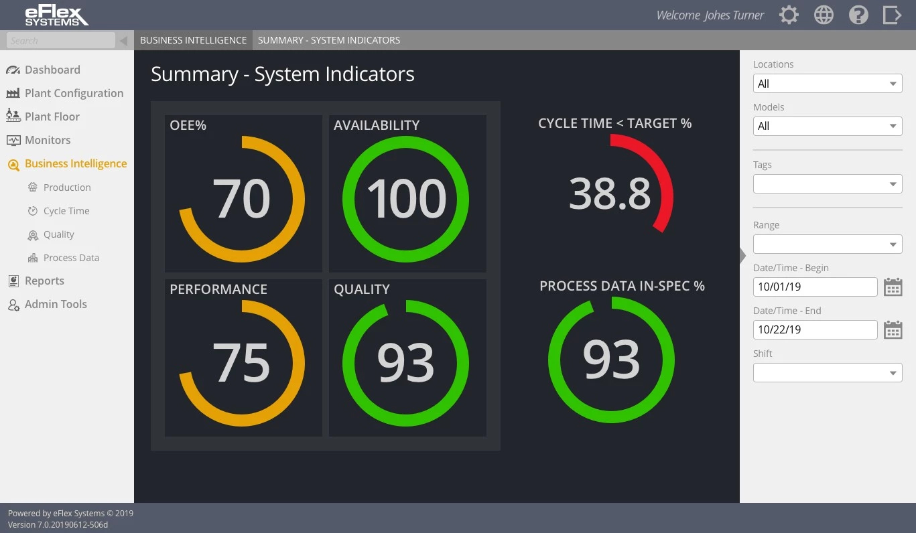Screen dimensions: 916x533
Task: Open the Tags dropdown
Action: pos(828,183)
